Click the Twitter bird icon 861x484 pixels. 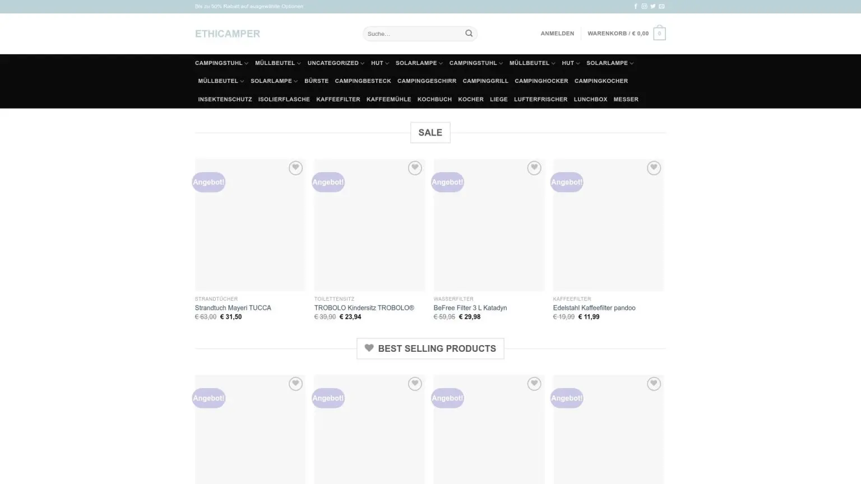point(652,7)
